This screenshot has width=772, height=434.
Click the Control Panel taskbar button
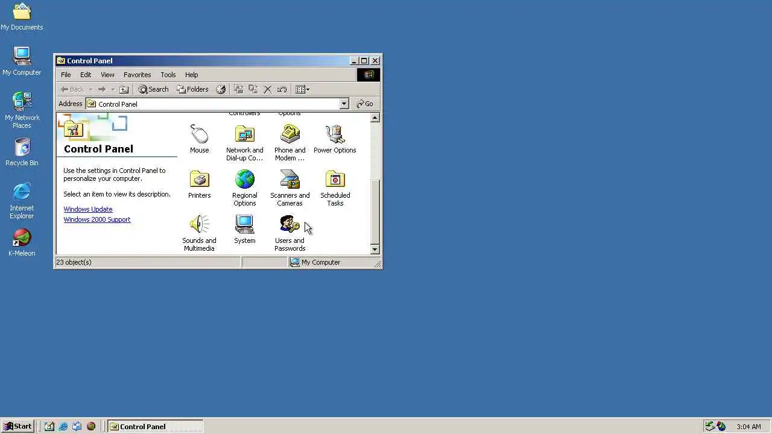156,426
